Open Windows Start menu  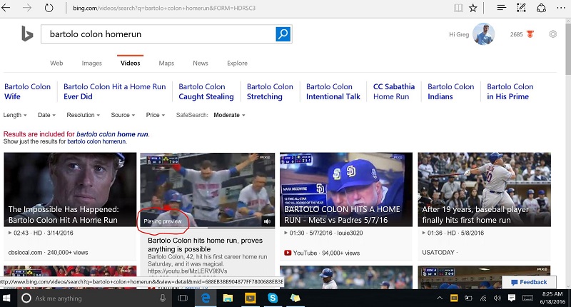pos(6,298)
